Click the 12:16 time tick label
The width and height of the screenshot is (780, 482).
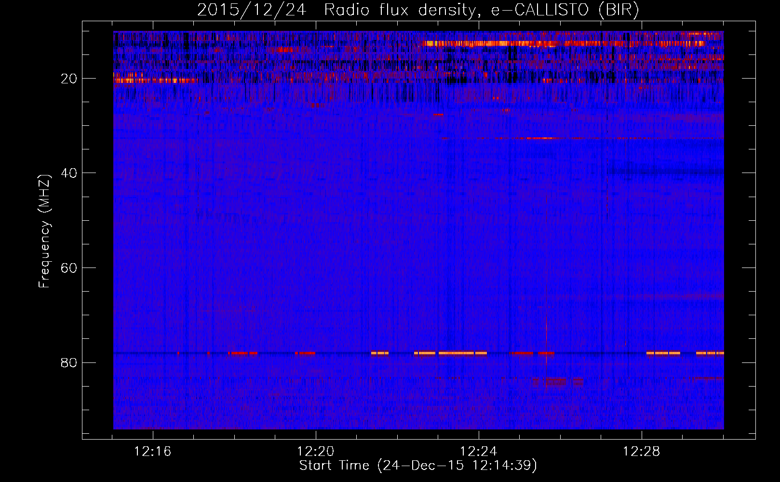pos(153,452)
